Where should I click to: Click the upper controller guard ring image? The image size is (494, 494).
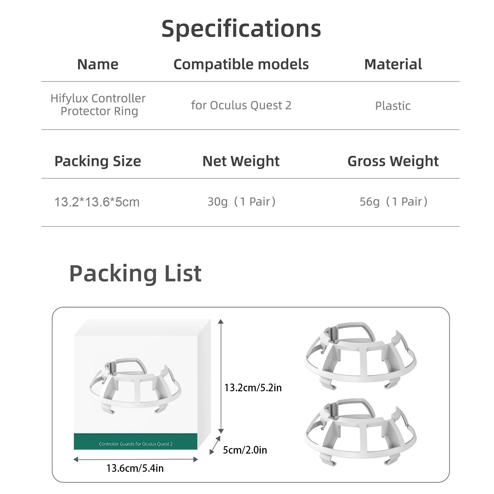[360, 355]
